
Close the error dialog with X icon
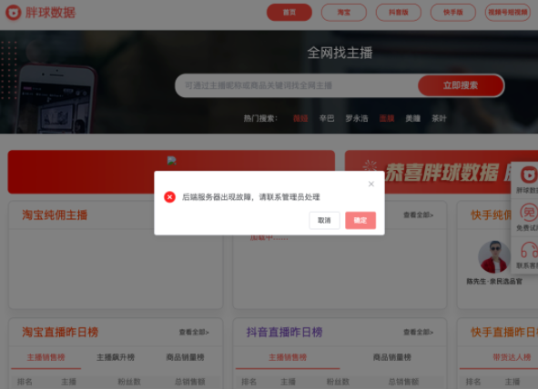click(371, 185)
